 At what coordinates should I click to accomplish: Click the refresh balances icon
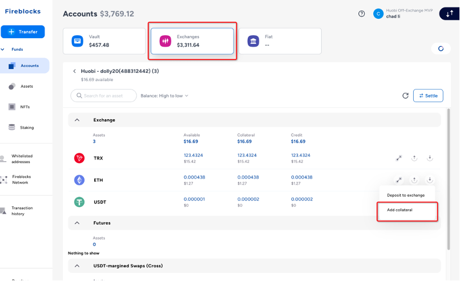(405, 96)
